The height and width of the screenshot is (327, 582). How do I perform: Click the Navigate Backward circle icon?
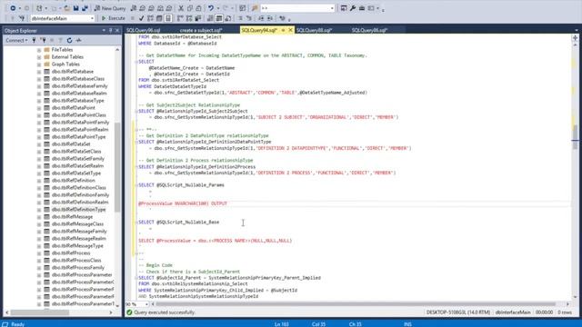pos(13,8)
